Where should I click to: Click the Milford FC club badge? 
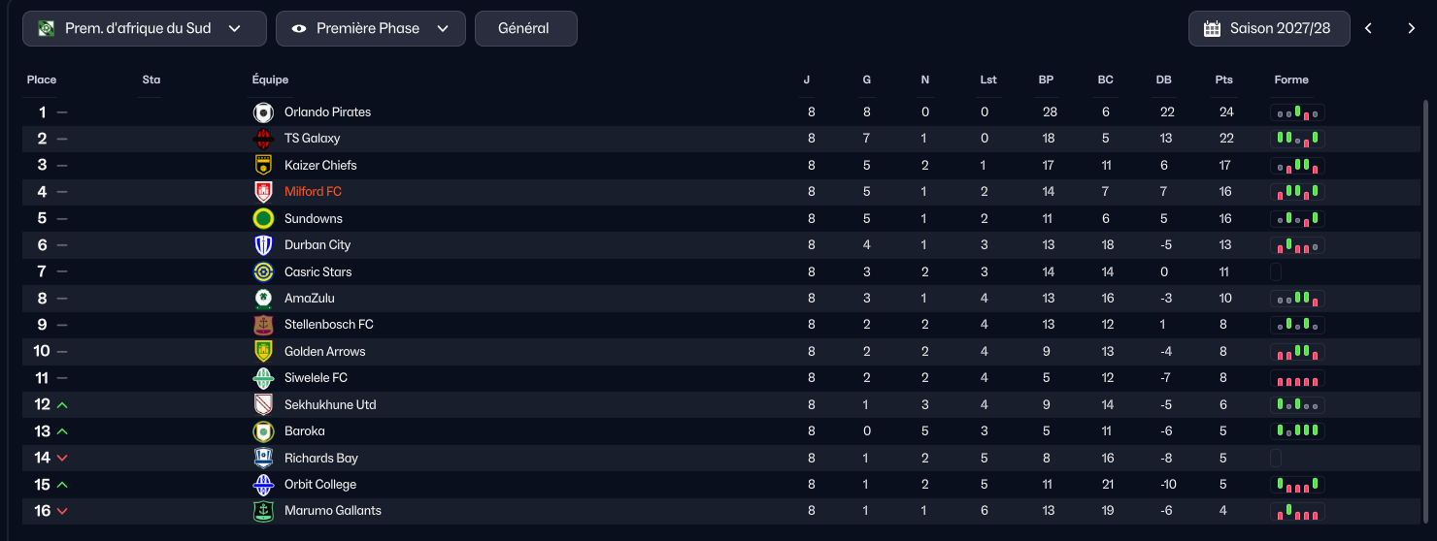pos(263,192)
